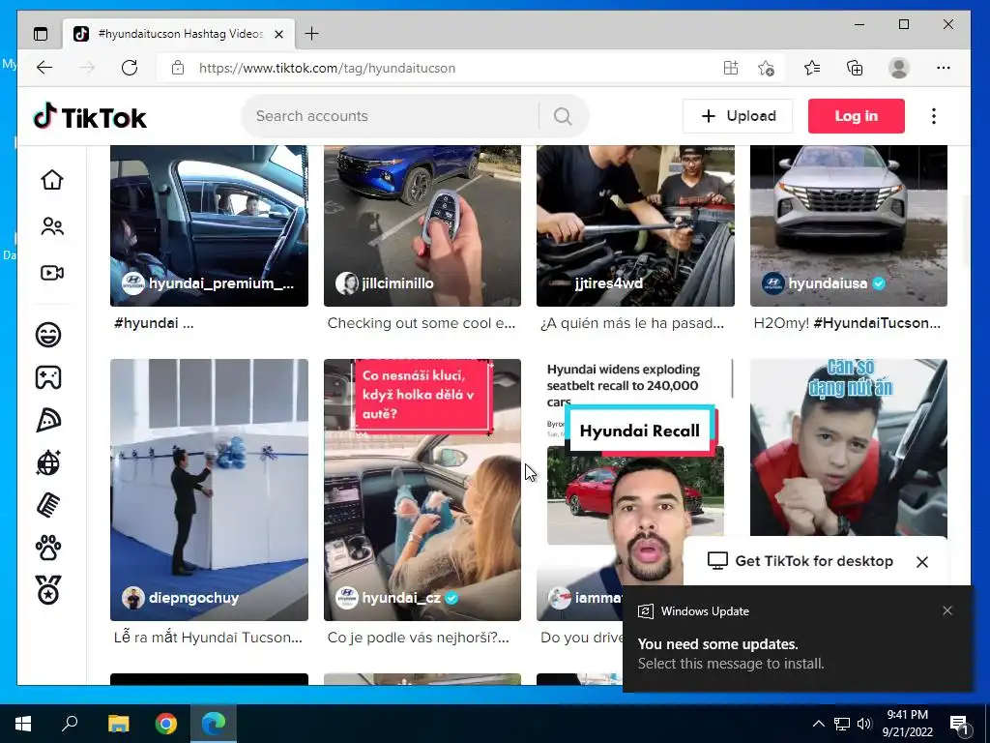Open the Following (people) icon in sidebar
The width and height of the screenshot is (990, 743).
pos(52,226)
